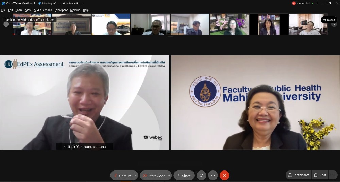Open the Participant menu

pyautogui.click(x=61, y=10)
